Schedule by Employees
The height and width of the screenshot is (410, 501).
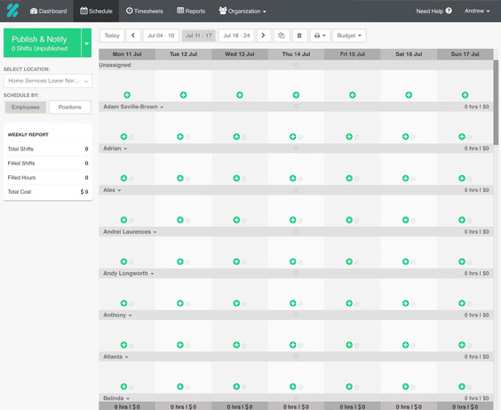coord(26,107)
